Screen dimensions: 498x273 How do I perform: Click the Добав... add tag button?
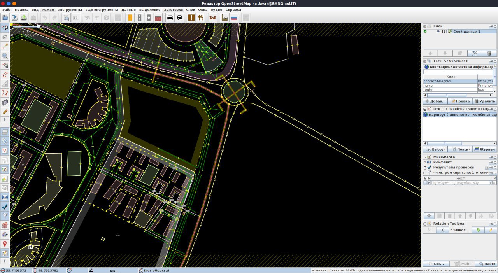pos(435,101)
